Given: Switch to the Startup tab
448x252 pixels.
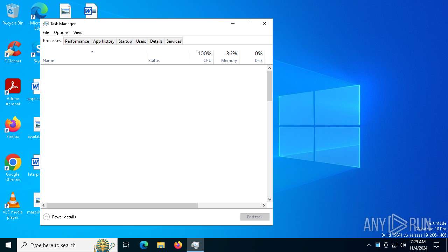Looking at the screenshot, I should [x=125, y=41].
